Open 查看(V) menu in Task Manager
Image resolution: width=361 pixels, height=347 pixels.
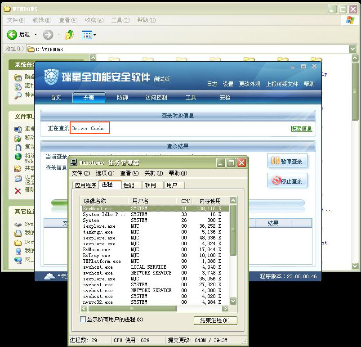(129, 173)
